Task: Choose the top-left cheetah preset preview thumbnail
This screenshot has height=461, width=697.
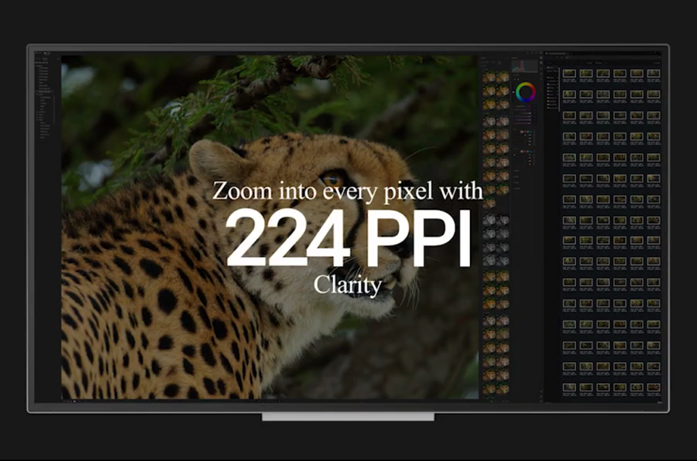Action: coord(489,77)
